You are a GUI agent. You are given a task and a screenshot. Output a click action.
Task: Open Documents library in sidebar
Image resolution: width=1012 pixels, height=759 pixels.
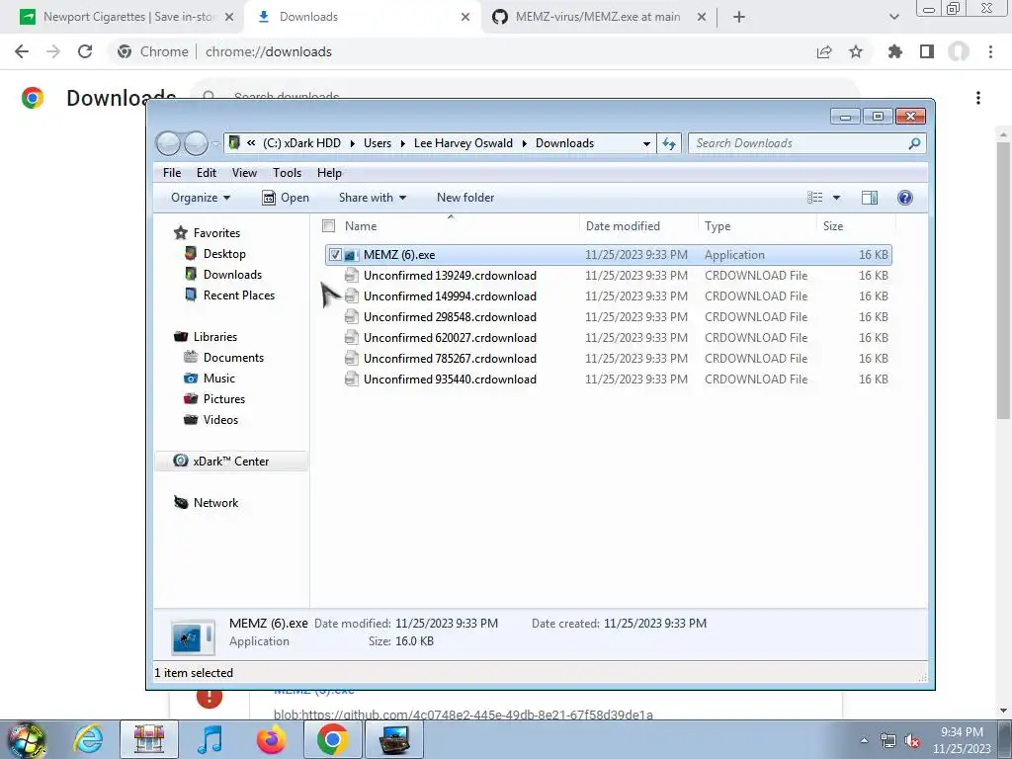[x=233, y=358]
